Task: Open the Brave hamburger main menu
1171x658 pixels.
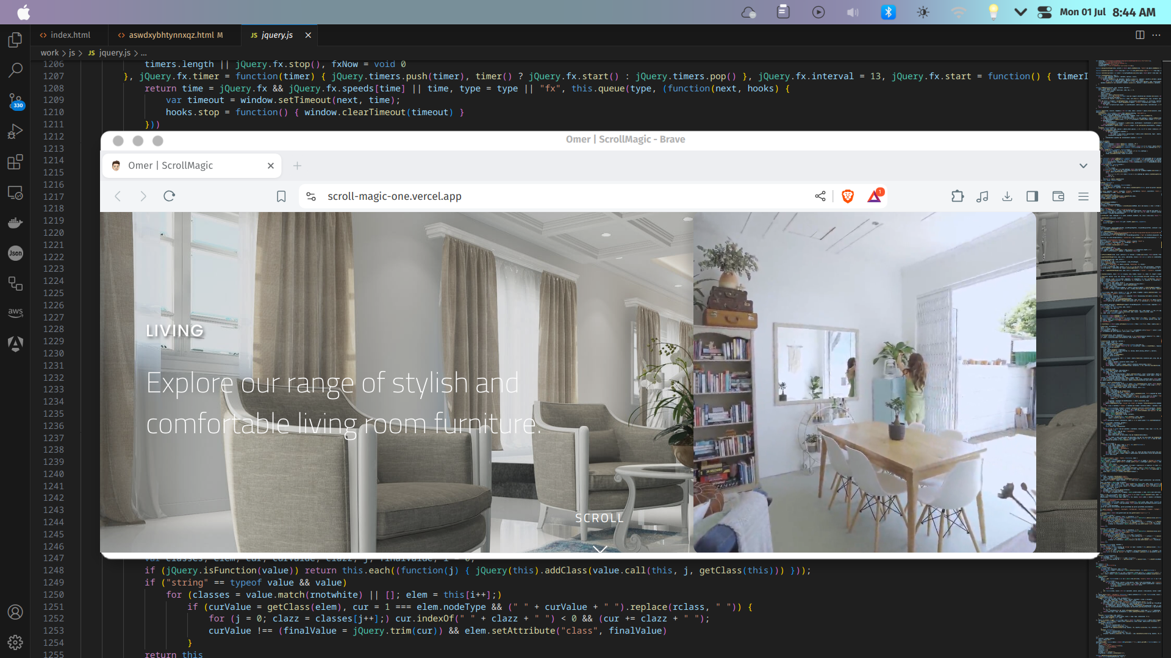Action: tap(1083, 196)
